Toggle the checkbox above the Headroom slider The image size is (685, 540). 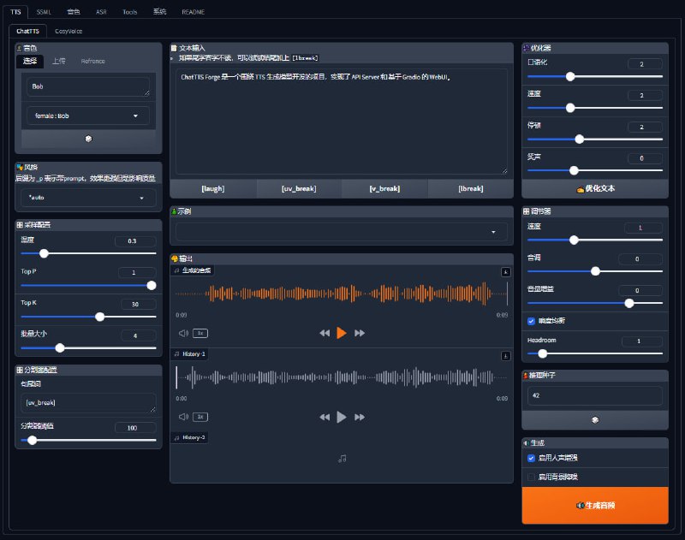click(x=532, y=321)
